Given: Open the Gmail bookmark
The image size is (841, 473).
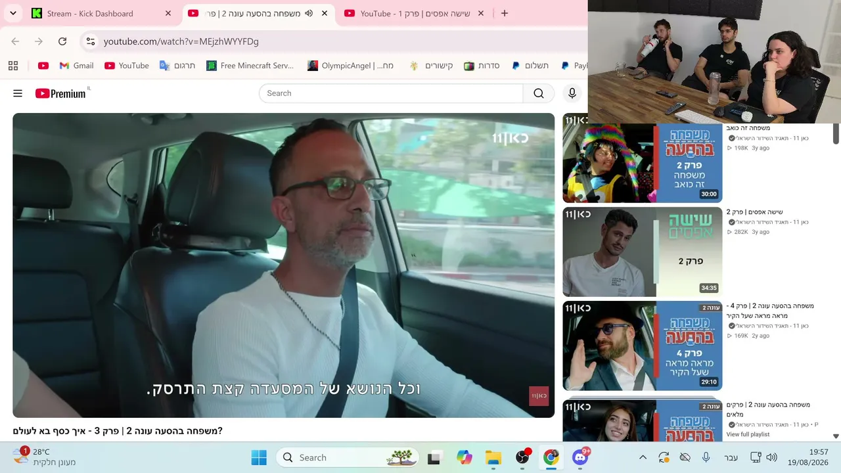Looking at the screenshot, I should pos(76,66).
